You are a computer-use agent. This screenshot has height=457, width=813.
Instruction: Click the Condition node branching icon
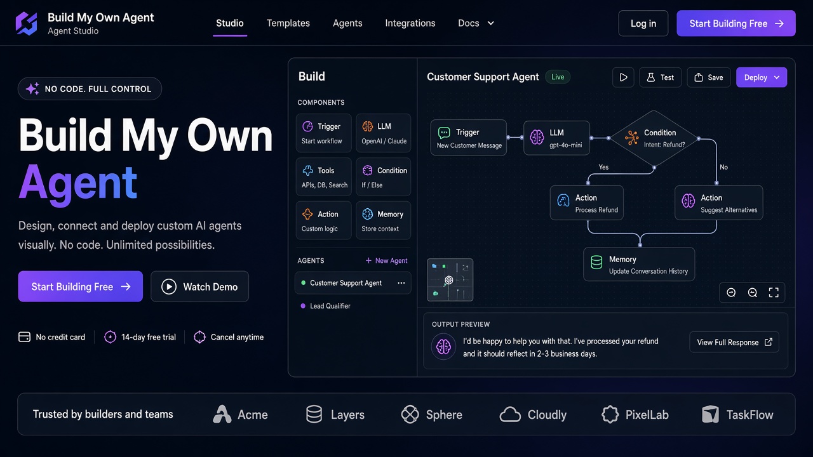[631, 137]
